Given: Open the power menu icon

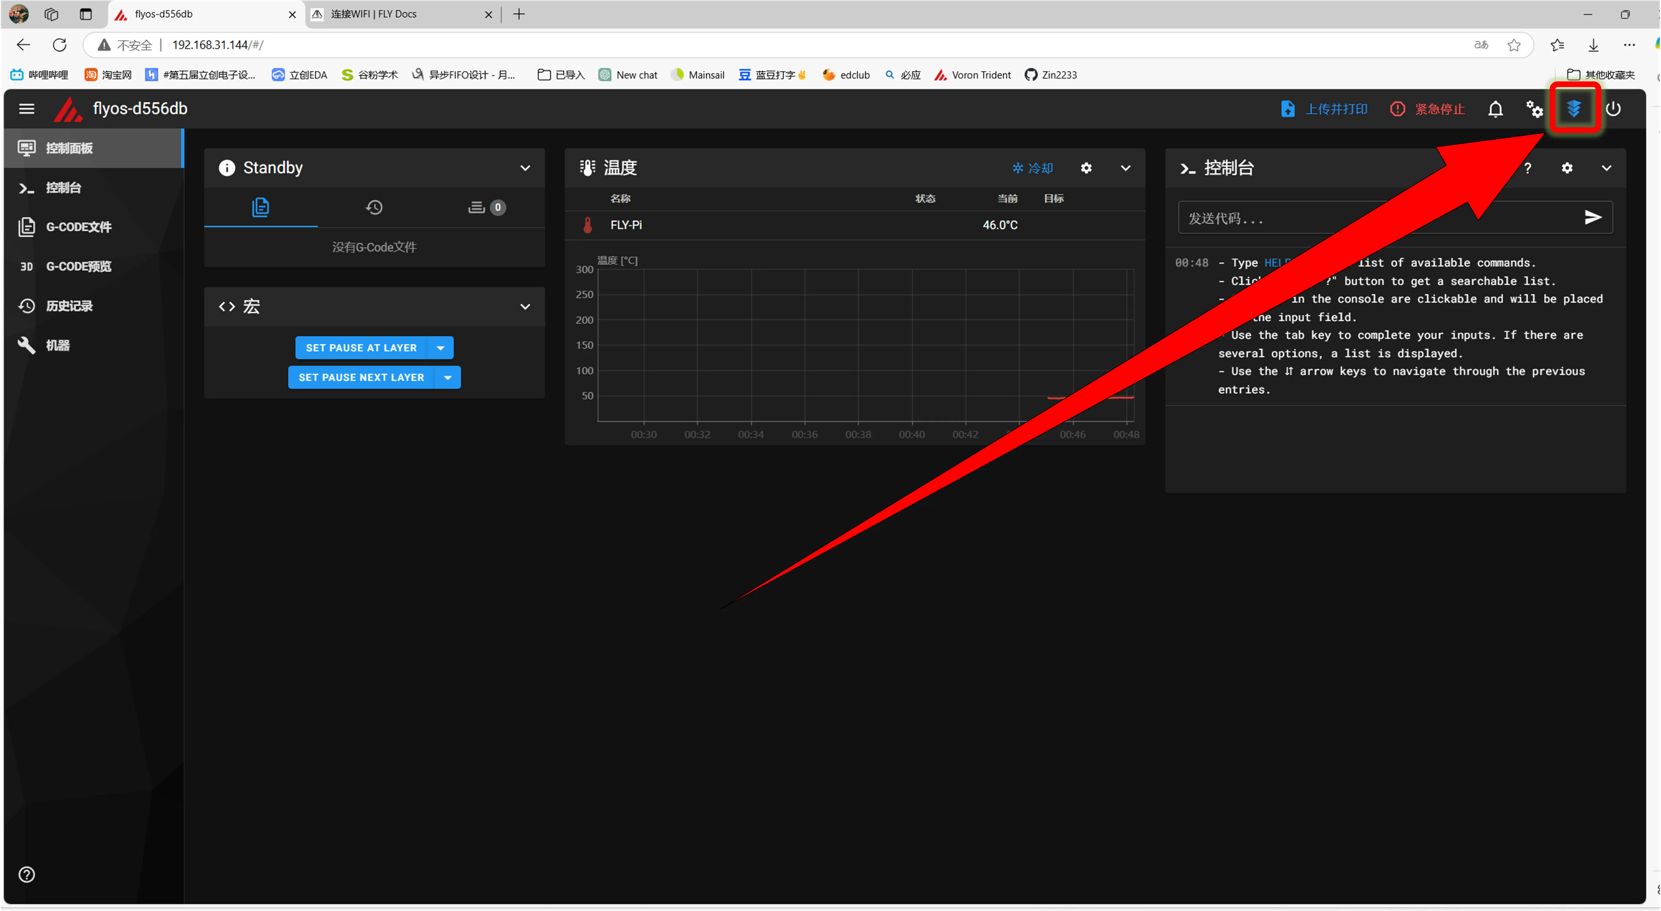Looking at the screenshot, I should (x=1613, y=109).
